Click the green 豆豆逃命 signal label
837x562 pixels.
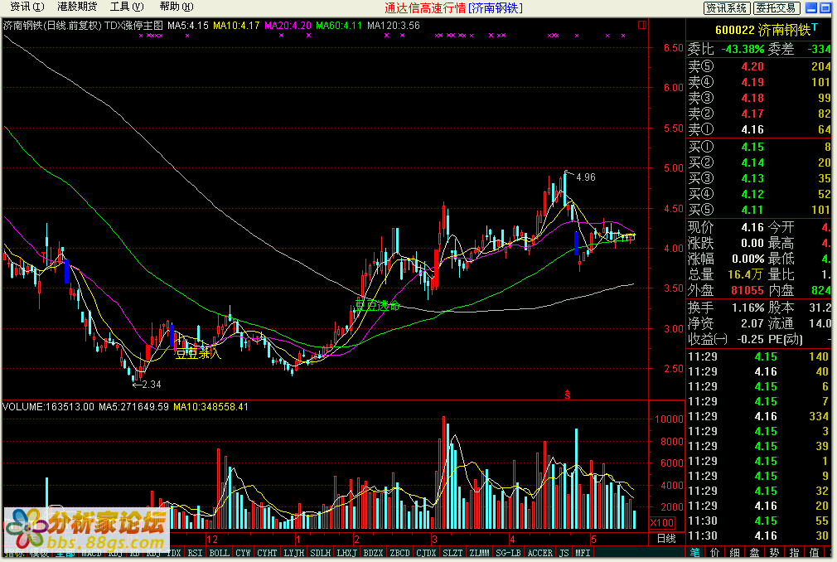click(377, 306)
